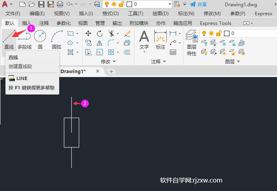Open 图层特性 (Layer Properties) manager
Image resolution: width=277 pixels, height=191 pixels.
coord(192,43)
